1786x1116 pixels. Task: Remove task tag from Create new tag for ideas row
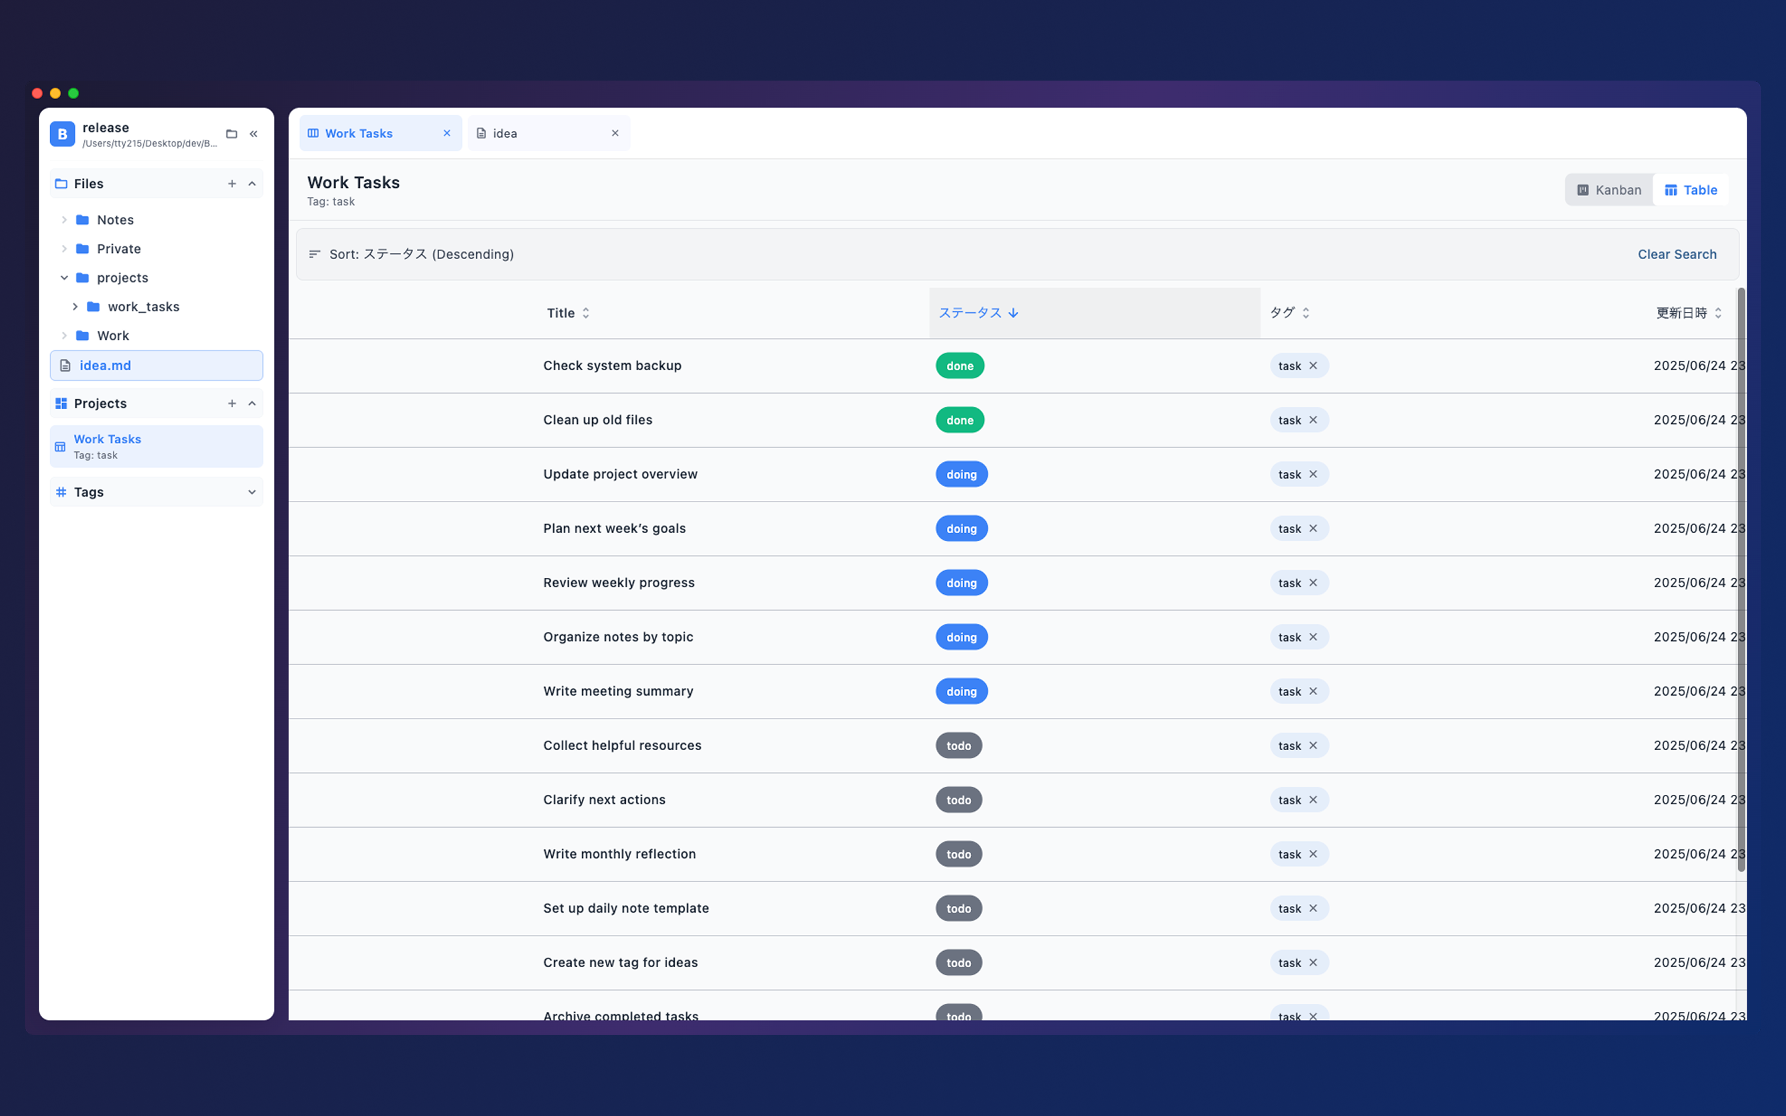(1313, 962)
